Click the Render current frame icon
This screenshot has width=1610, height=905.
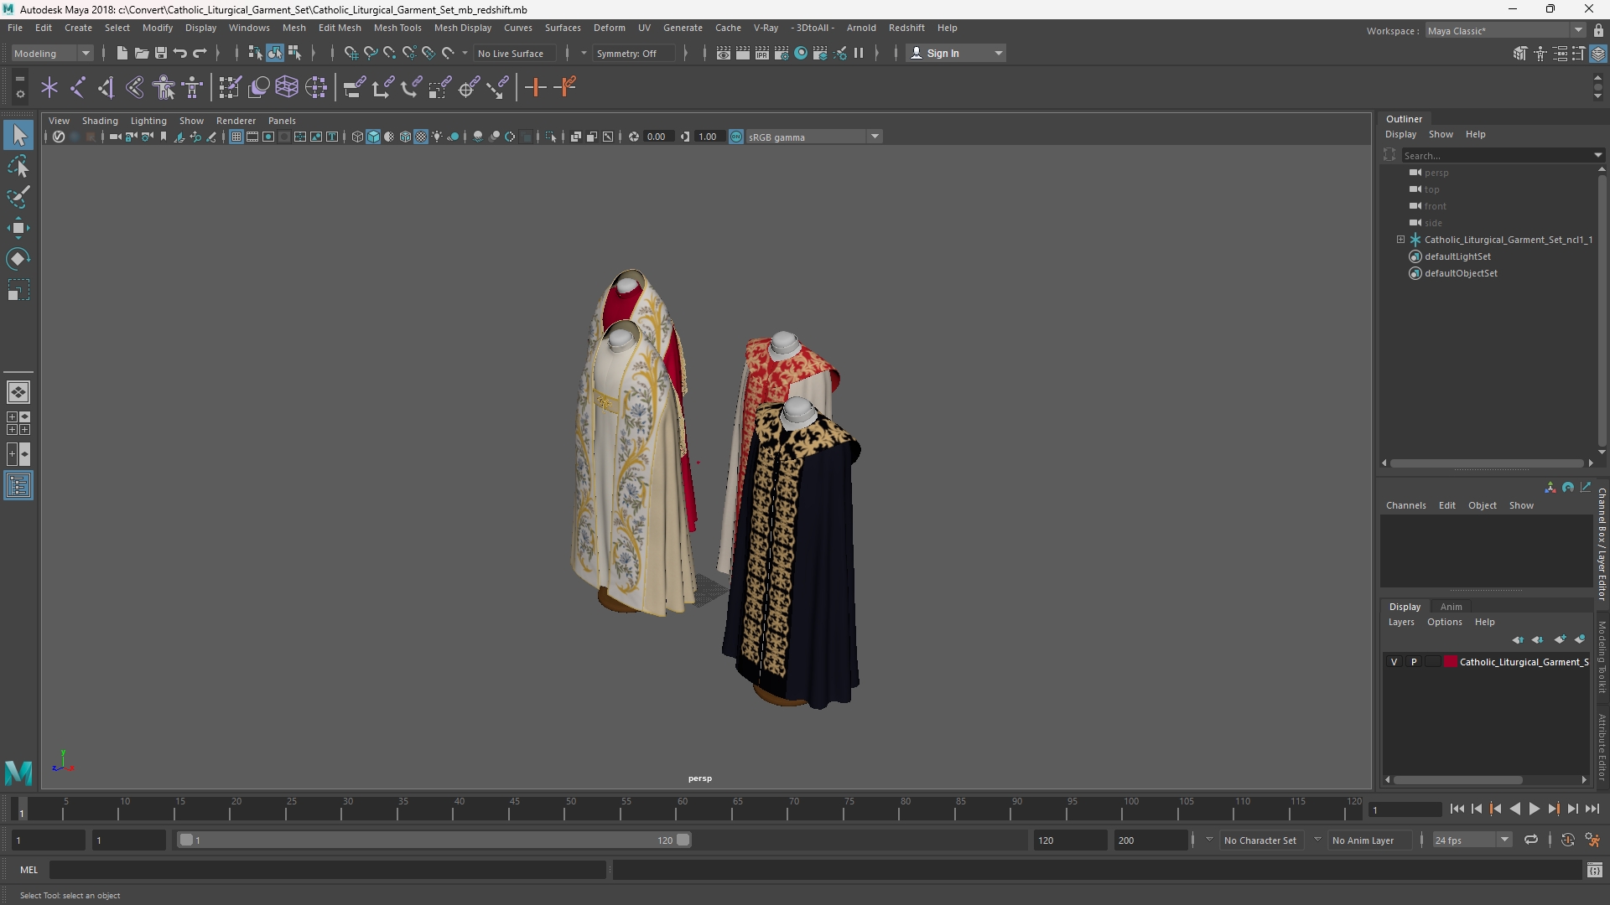[743, 53]
